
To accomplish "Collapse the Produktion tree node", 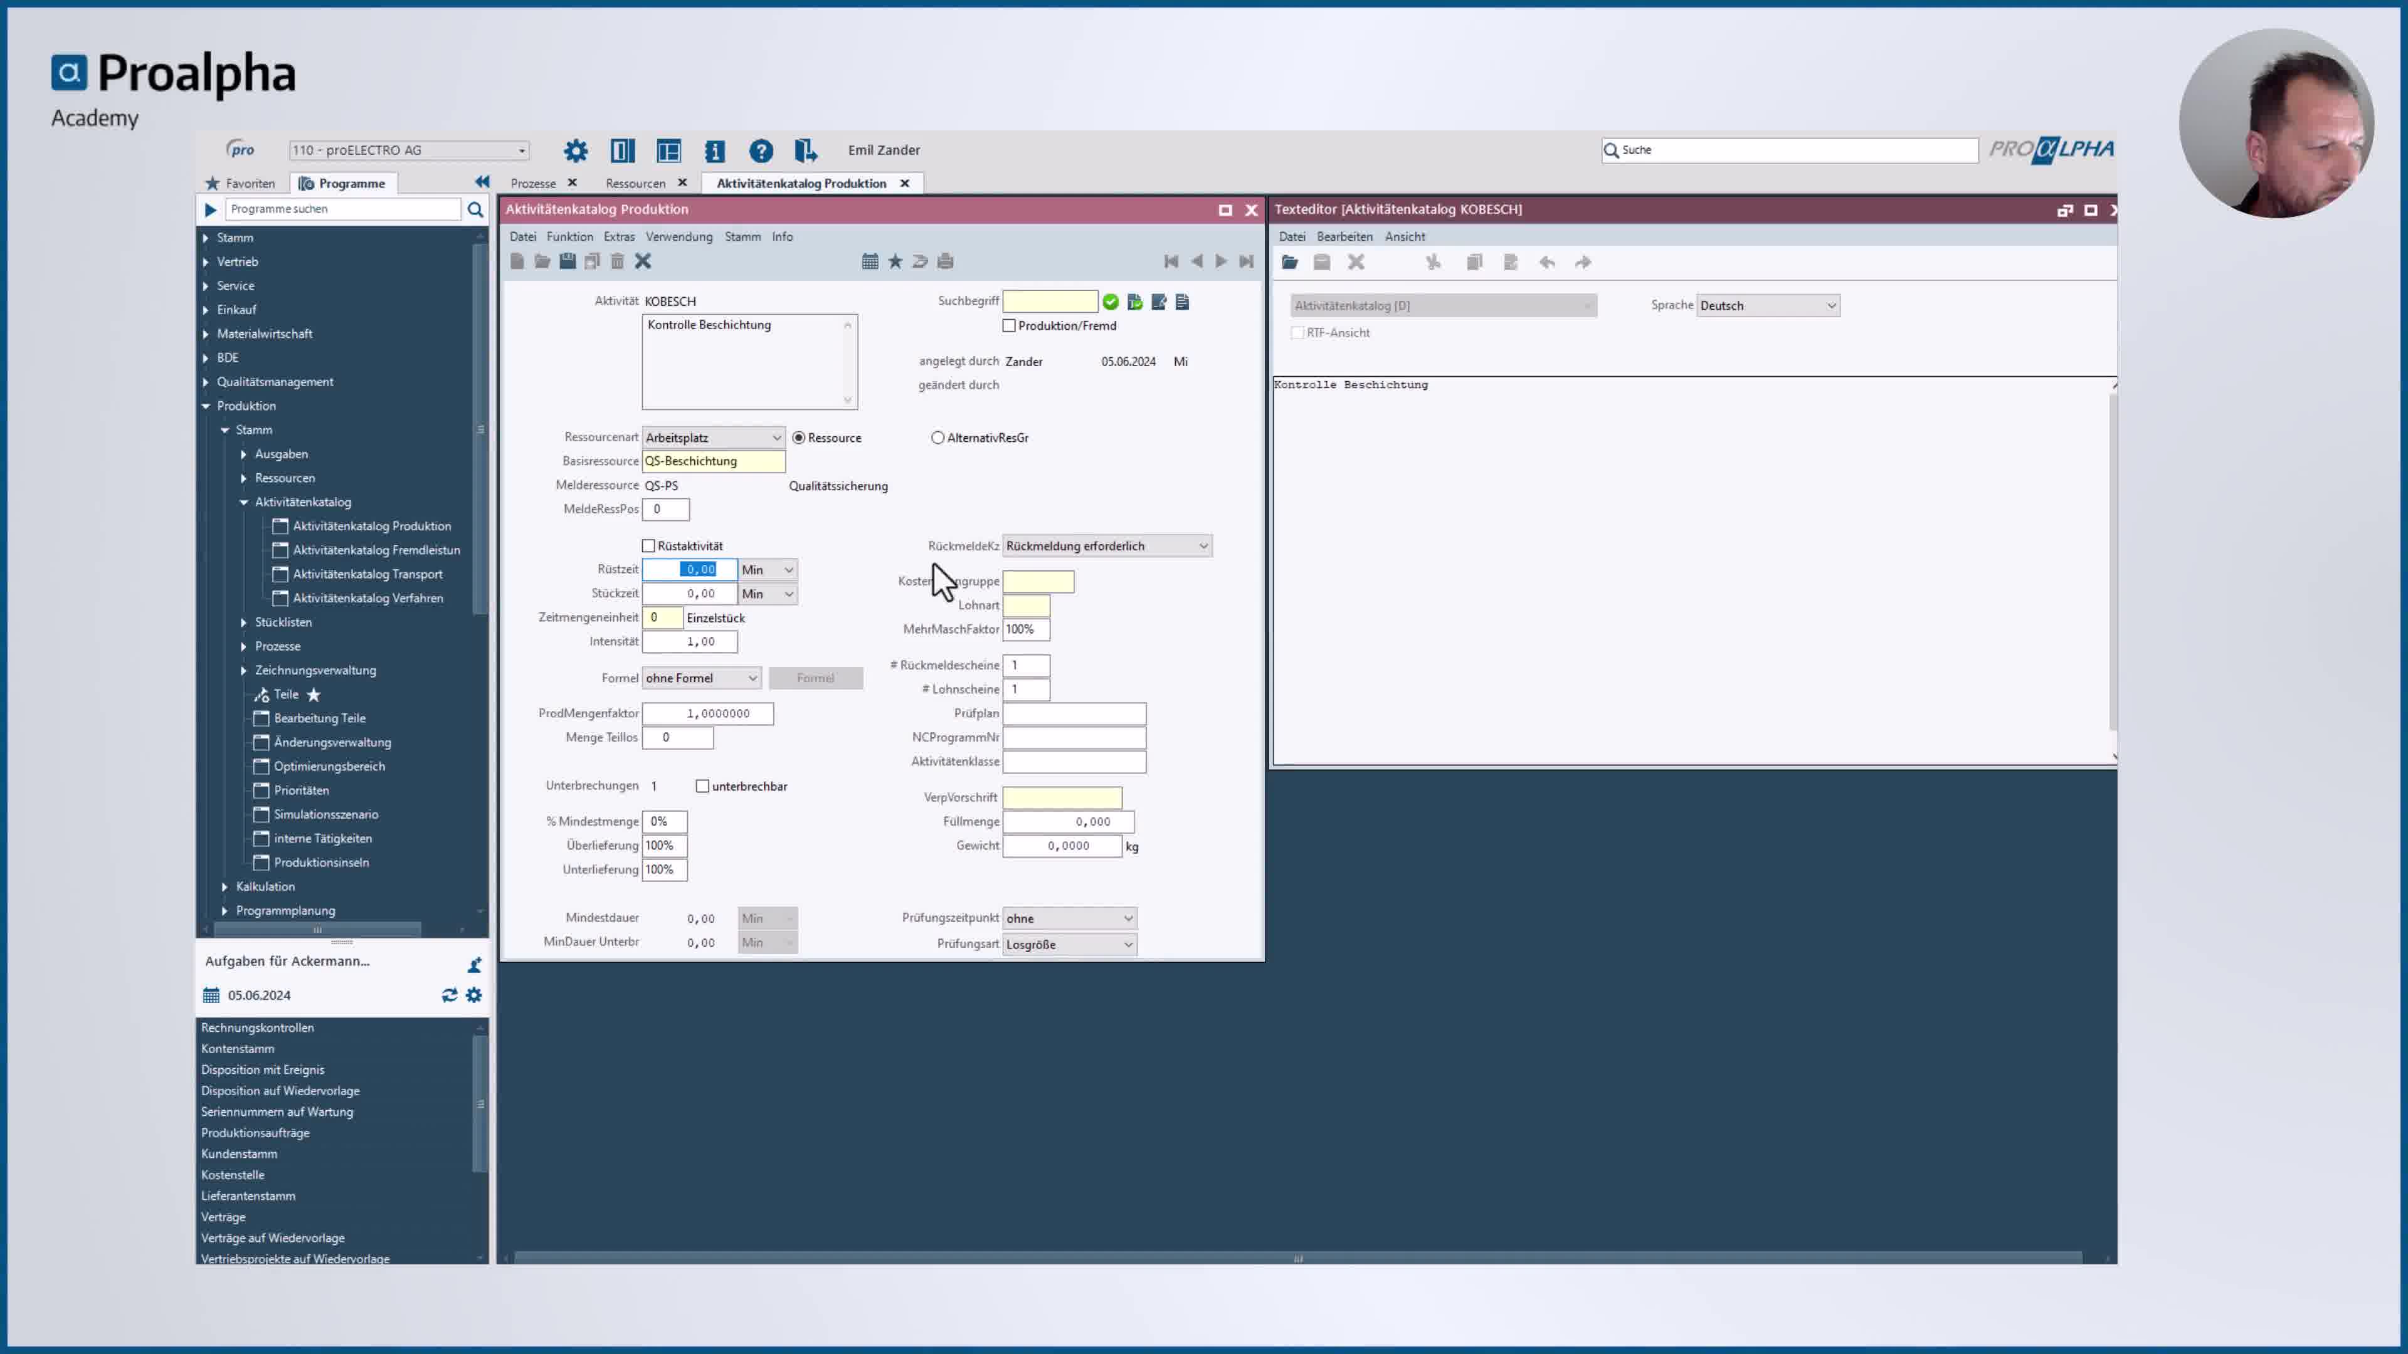I will pyautogui.click(x=206, y=406).
